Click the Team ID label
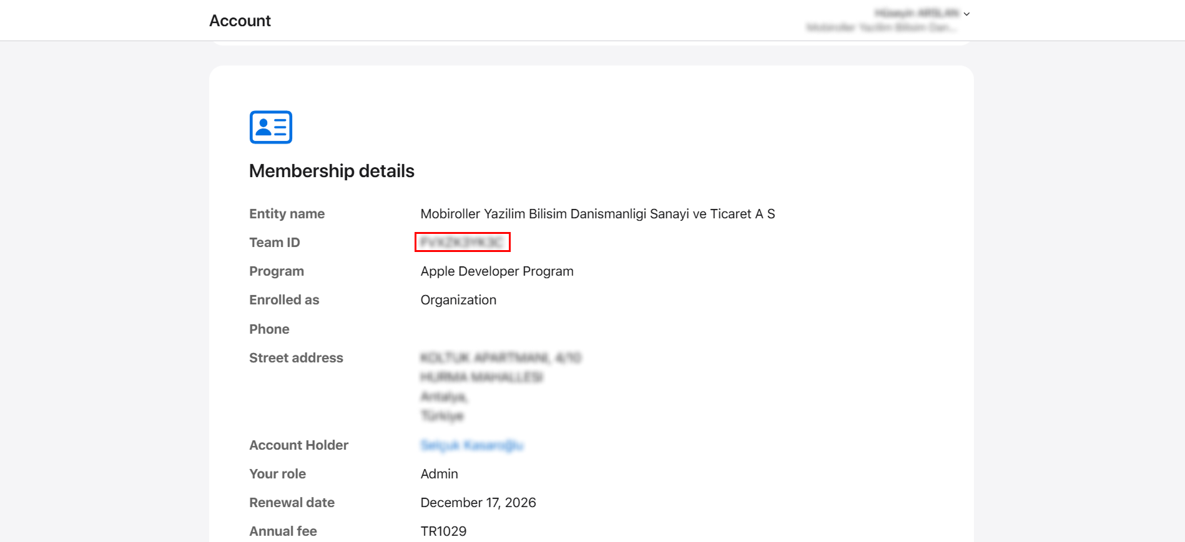This screenshot has height=542, width=1185. (274, 243)
